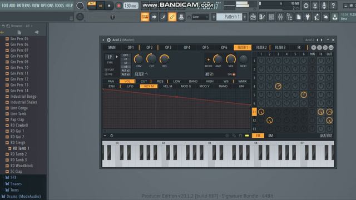The image size is (356, 200).
Task: Click the yellow double-arrow icon below envelope
Action: click(x=247, y=136)
